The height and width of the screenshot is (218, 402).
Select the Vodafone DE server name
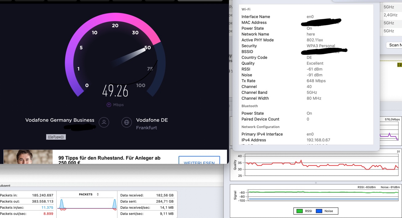(152, 120)
